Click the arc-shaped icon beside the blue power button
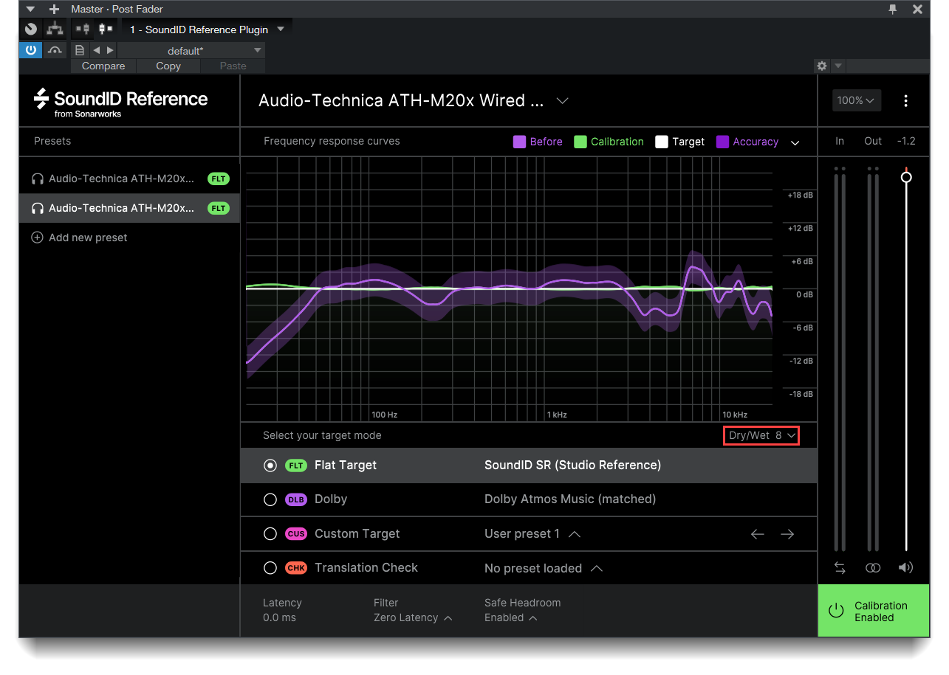Viewport: 949px width, 675px height. coord(55,50)
